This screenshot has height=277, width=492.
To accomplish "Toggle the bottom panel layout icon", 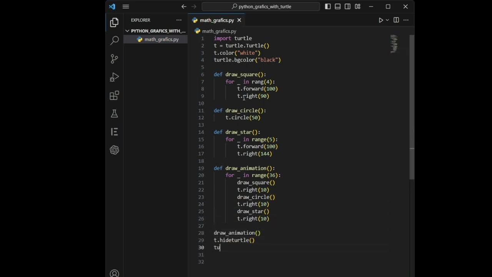I will pos(337,7).
